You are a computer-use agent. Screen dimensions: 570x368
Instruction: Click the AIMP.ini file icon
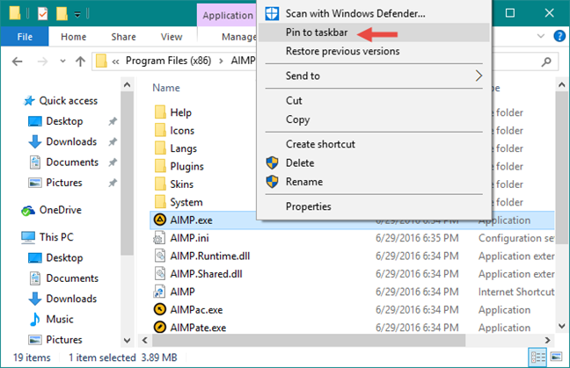tap(159, 238)
